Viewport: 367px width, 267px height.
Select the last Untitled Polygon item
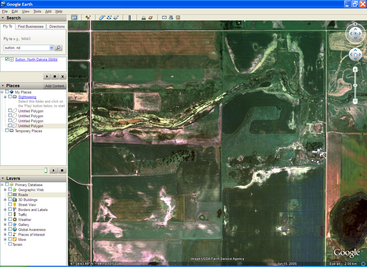point(31,126)
